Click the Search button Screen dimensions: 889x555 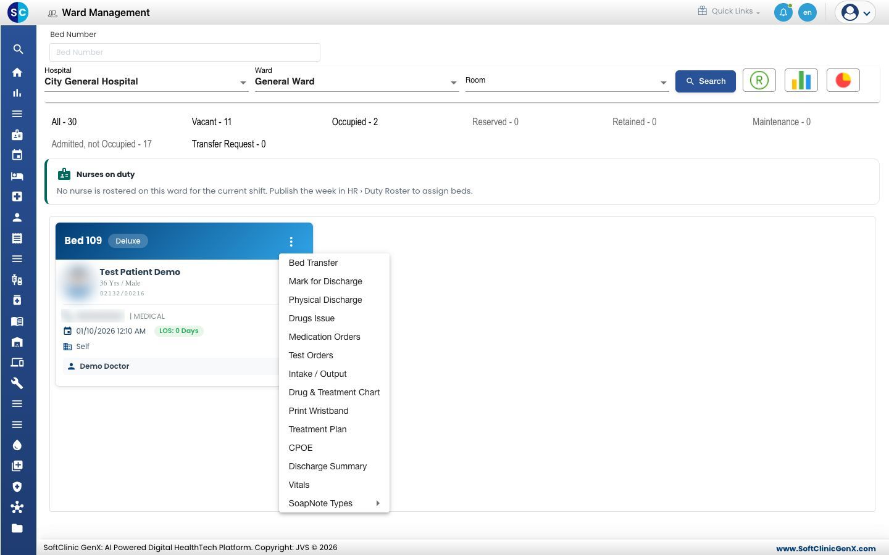(x=705, y=81)
